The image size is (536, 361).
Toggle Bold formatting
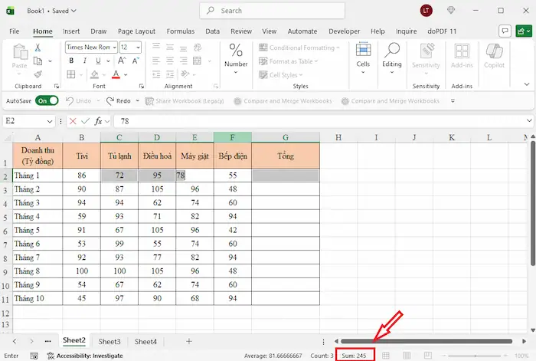(70, 61)
